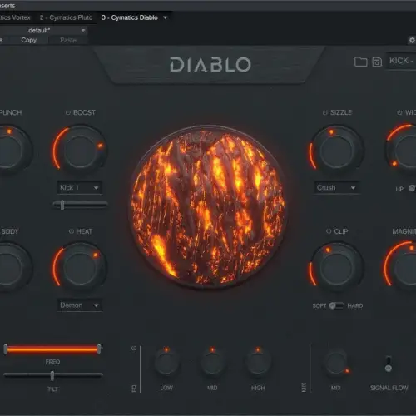Flip the SIGNAL FLOW switch
The height and width of the screenshot is (416, 416).
tap(389, 364)
